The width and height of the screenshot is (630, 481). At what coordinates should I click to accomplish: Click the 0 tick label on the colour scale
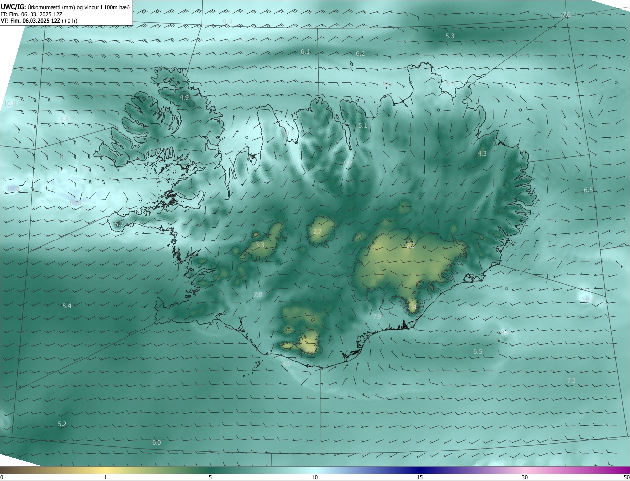tap(2, 478)
